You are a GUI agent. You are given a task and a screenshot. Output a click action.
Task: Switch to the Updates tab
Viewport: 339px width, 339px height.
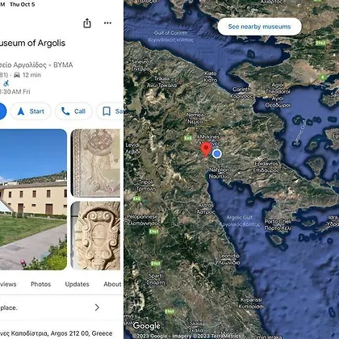pos(77,284)
